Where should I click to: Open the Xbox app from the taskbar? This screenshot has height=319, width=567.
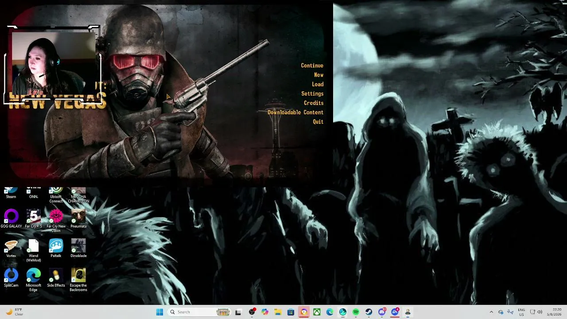coord(317,312)
